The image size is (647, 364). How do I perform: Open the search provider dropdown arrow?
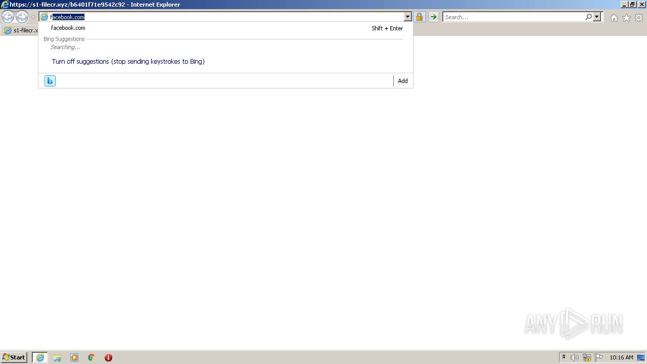coord(597,17)
